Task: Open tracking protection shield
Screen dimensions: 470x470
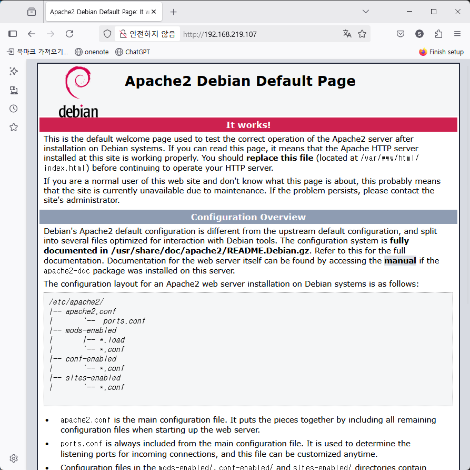Action: [107, 34]
